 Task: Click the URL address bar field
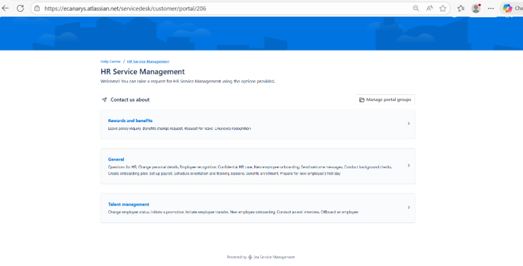224,8
